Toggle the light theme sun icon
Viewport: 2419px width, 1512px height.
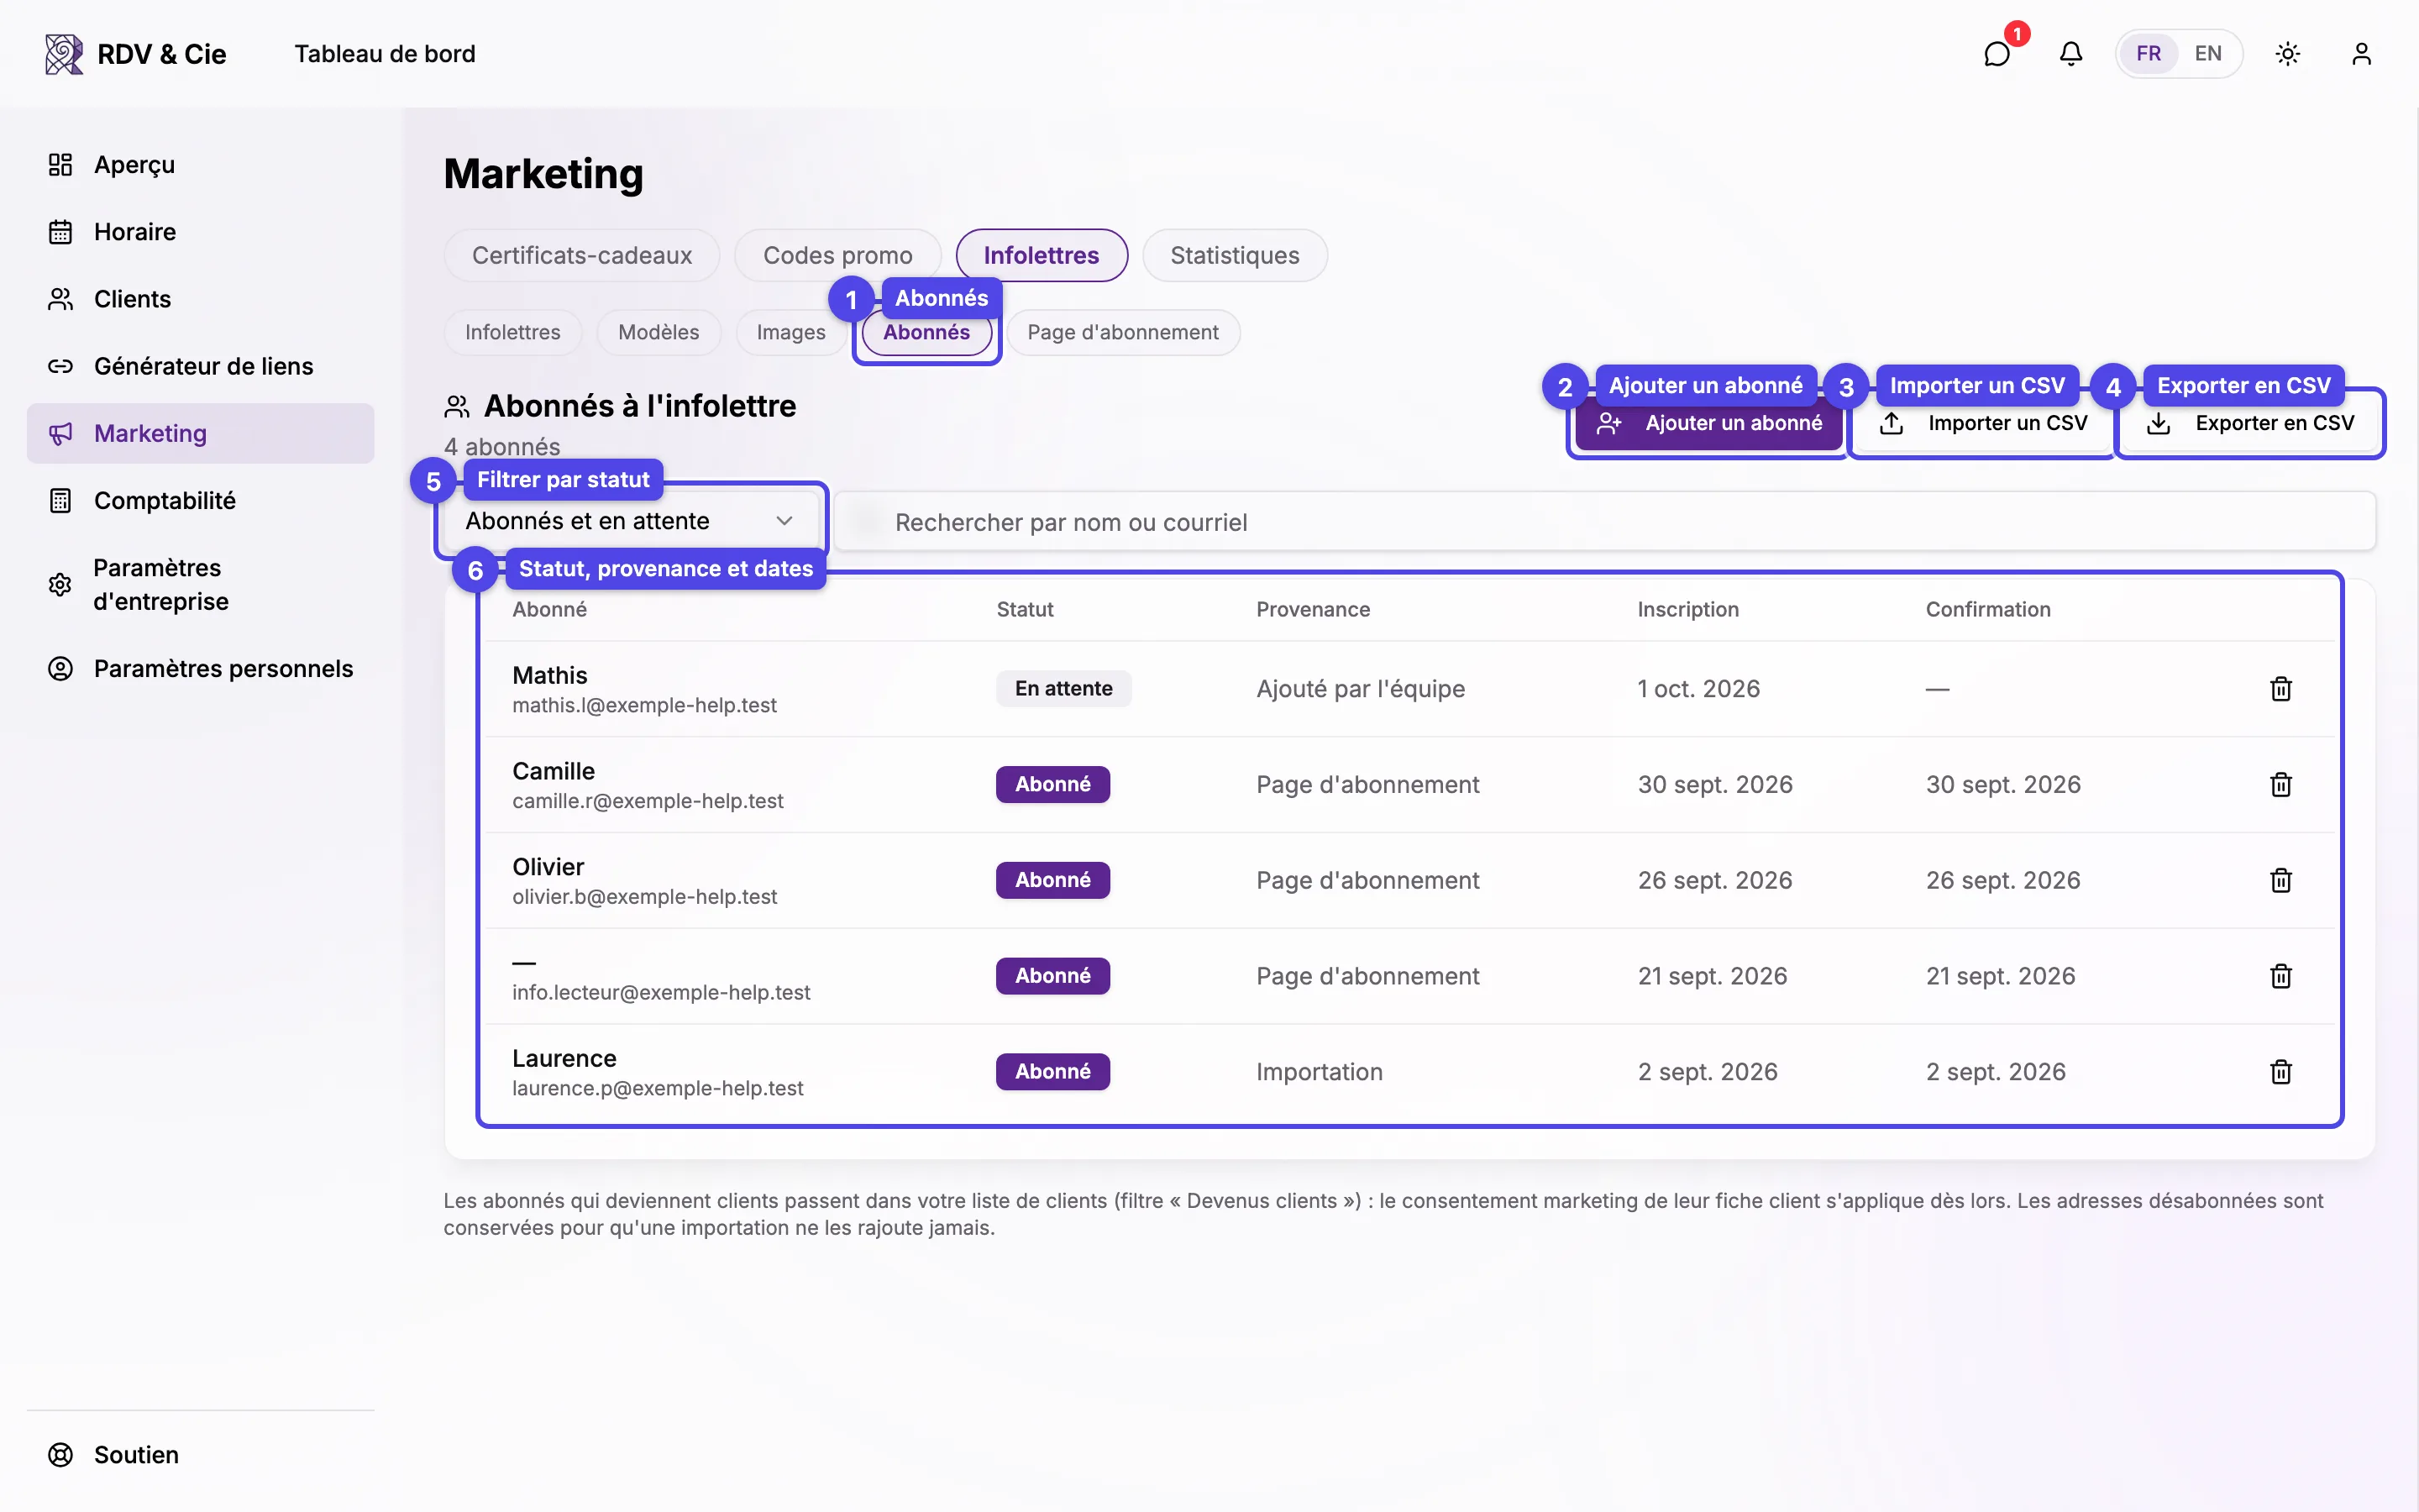coord(2287,54)
